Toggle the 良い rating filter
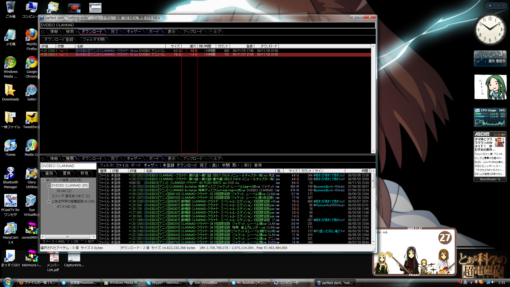The height and width of the screenshot is (287, 510). (216, 165)
